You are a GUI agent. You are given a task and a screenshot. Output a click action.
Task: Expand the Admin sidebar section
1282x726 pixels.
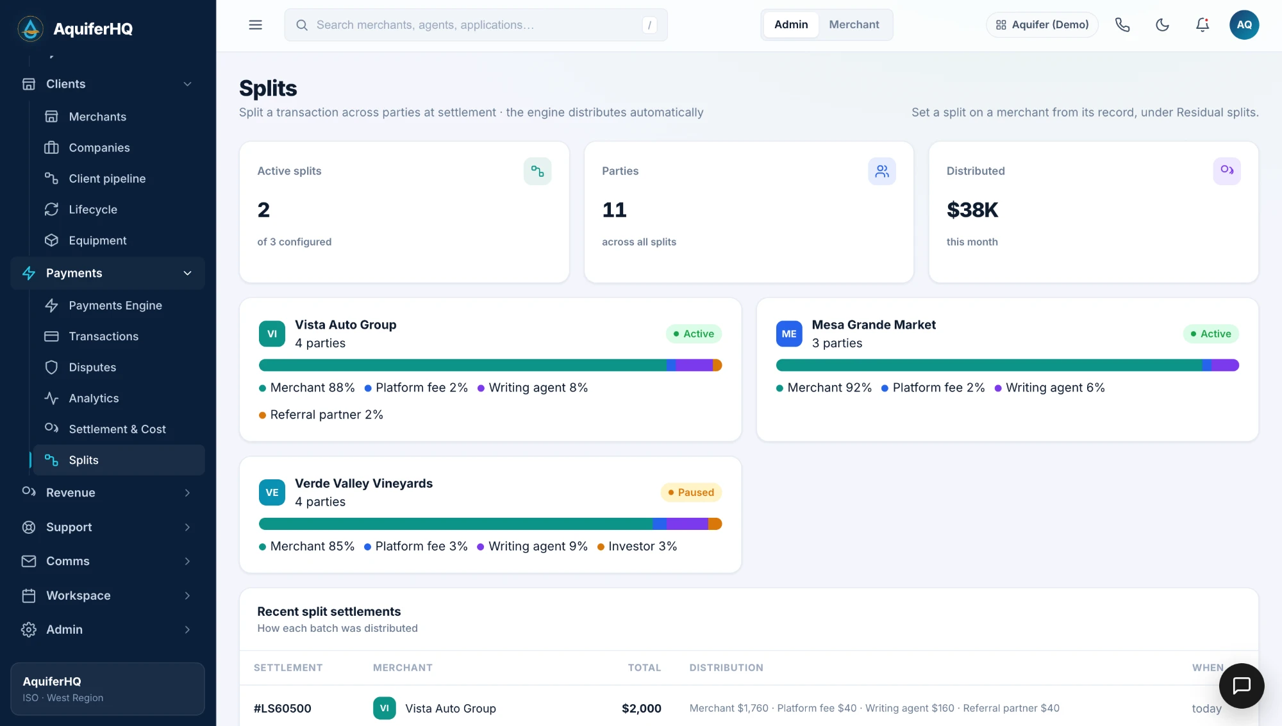[x=108, y=630]
